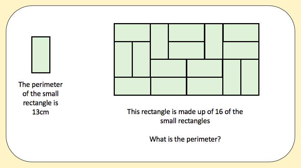Click top middle horizontal tile between vertical tiles
This screenshot has width=301, height=168.
[x=187, y=32]
